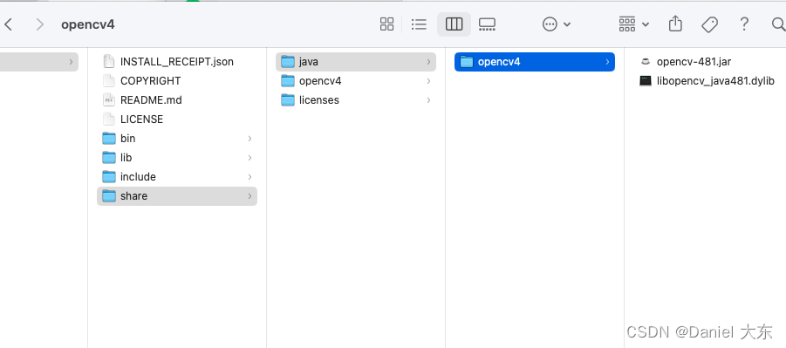
Task: Click the dylib terminal-style file icon
Action: point(646,81)
